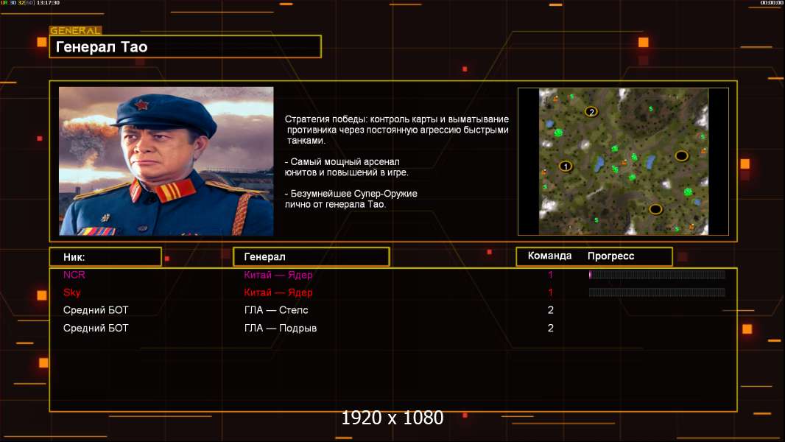Click the 00:00:00 timer readout

771,3
